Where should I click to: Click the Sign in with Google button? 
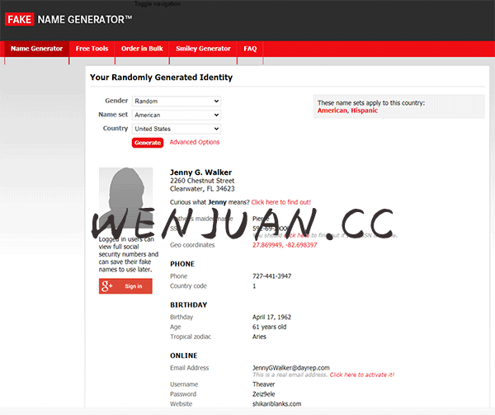click(125, 286)
